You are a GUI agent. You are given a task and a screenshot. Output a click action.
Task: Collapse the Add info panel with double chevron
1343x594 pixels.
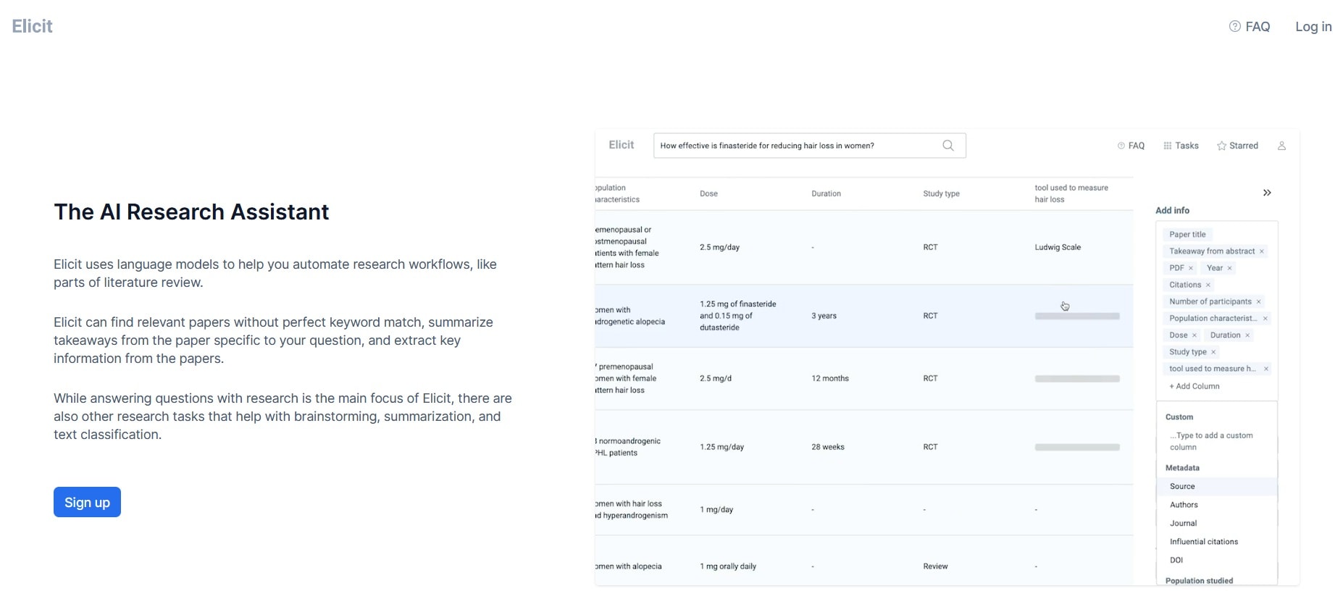(1267, 193)
